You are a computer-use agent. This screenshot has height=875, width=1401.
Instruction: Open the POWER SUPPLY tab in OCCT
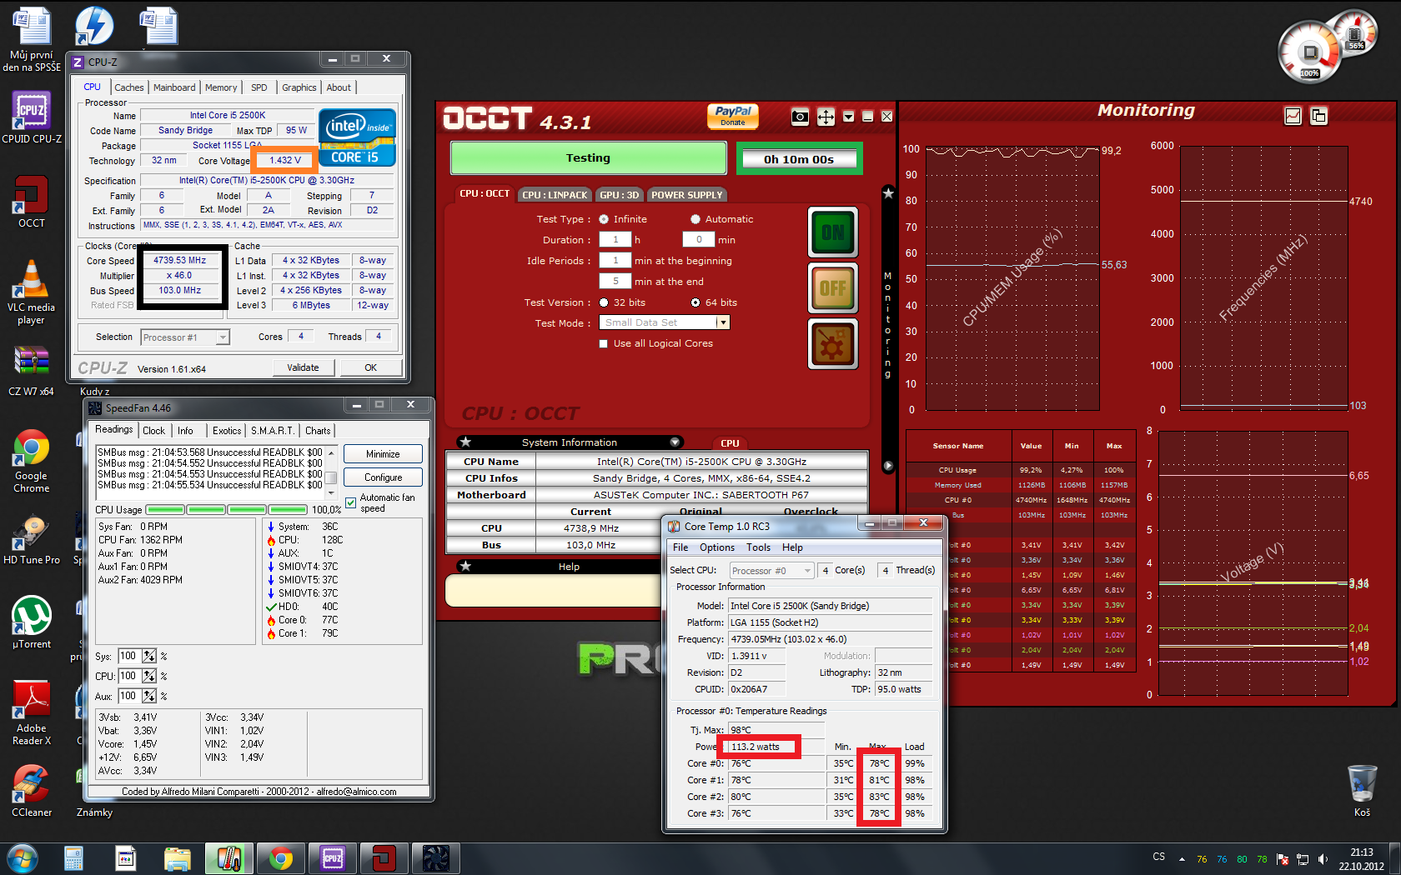(x=687, y=195)
